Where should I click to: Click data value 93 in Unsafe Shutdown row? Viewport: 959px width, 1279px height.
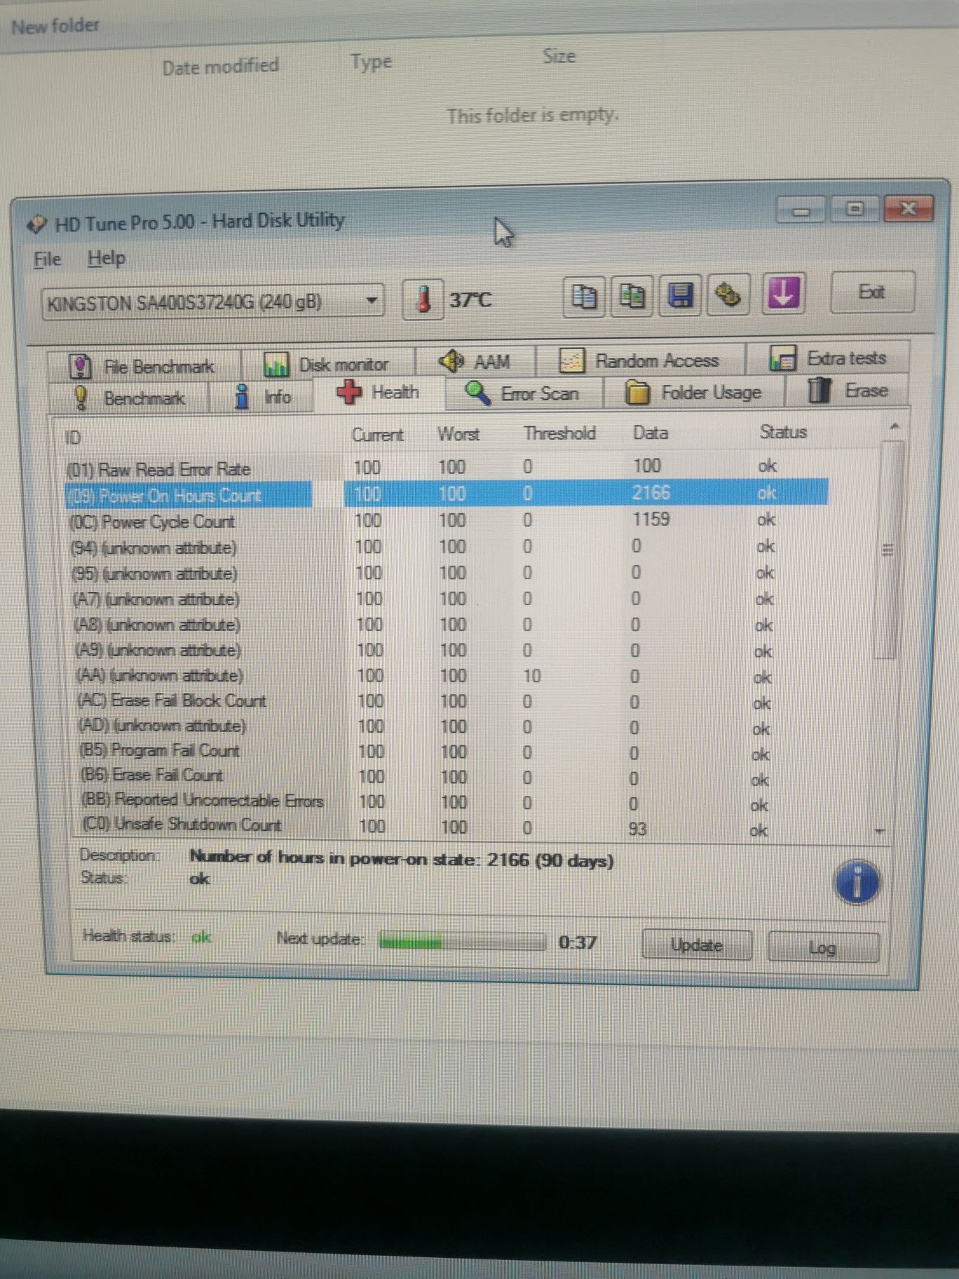click(x=637, y=829)
